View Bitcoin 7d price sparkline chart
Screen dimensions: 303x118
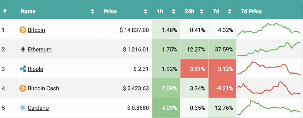click(269, 30)
